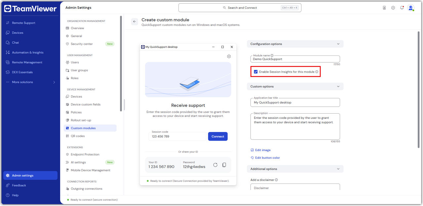Image resolution: width=423 pixels, height=206 pixels.
Task: Click the Application bar title field
Action: pyautogui.click(x=295, y=102)
